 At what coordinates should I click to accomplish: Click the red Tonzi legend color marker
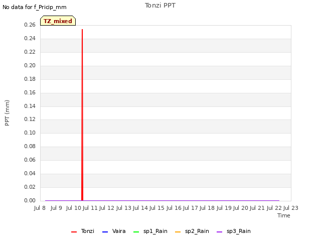pyautogui.click(x=74, y=232)
